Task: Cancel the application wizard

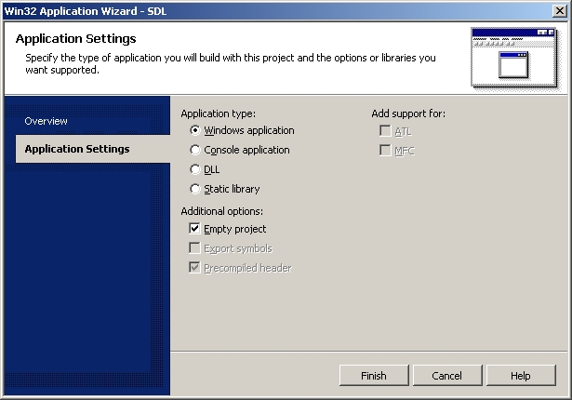Action: click(447, 376)
